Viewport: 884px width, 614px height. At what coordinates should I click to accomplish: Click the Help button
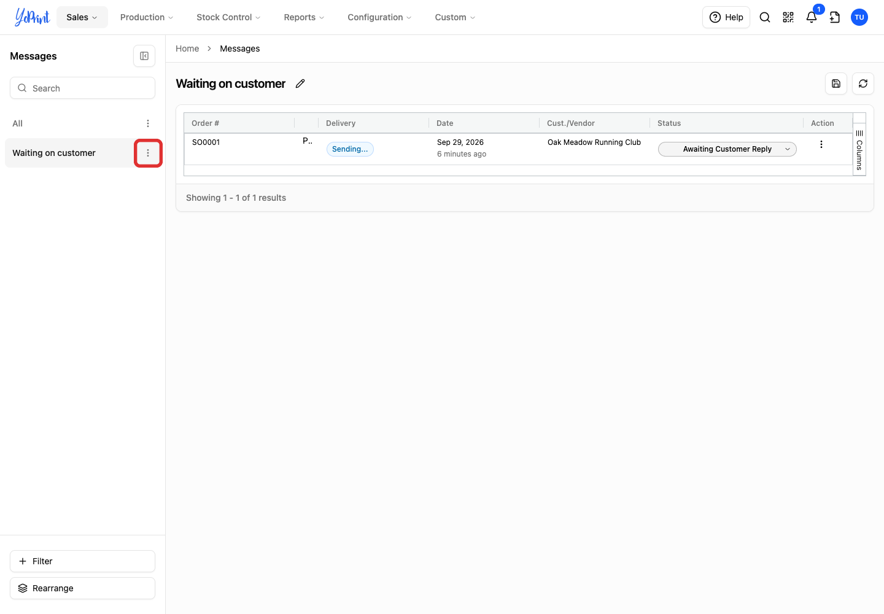point(726,17)
